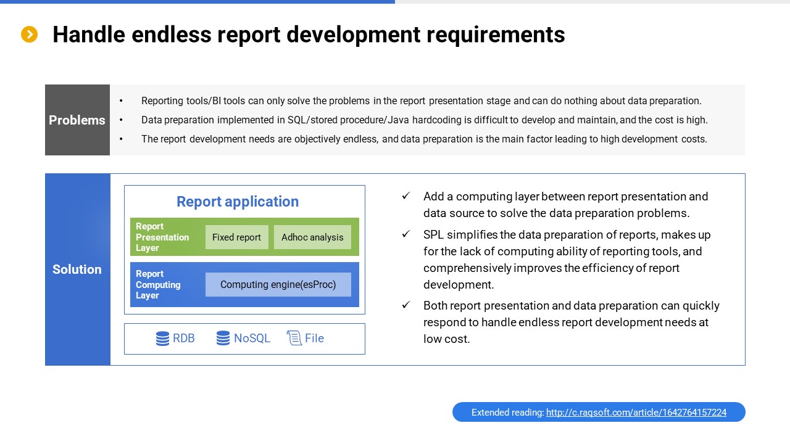790x444 pixels.
Task: Click the slide title about endless report requirements
Action: [x=309, y=35]
